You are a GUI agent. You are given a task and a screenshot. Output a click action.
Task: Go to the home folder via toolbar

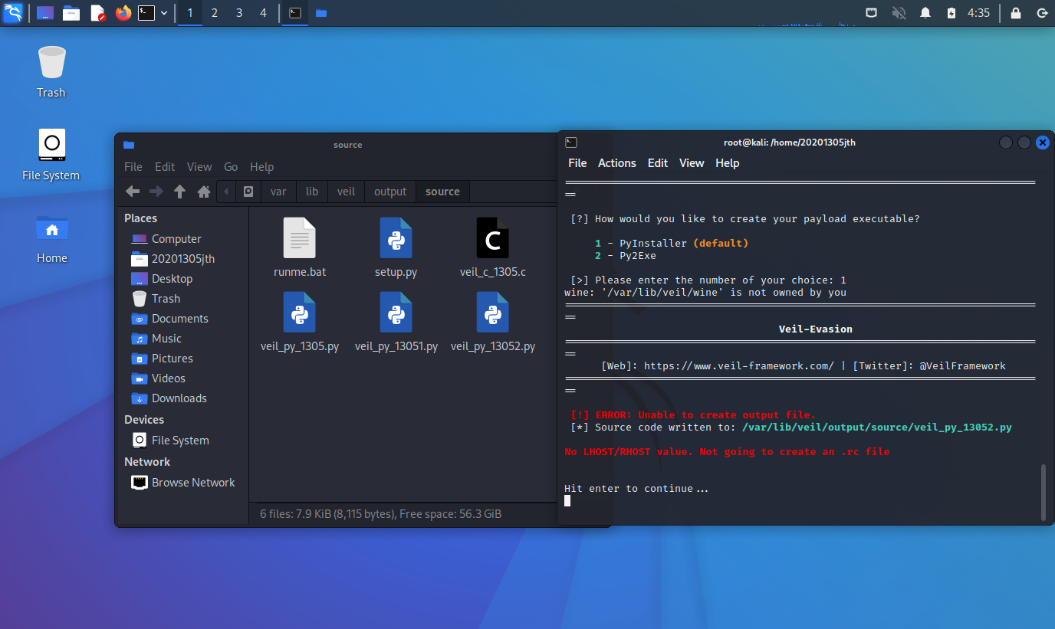204,192
